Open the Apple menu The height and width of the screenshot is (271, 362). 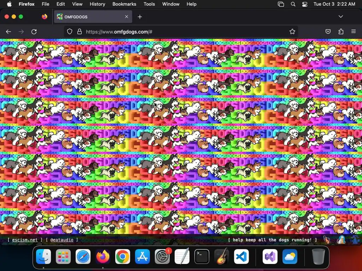[x=9, y=4]
